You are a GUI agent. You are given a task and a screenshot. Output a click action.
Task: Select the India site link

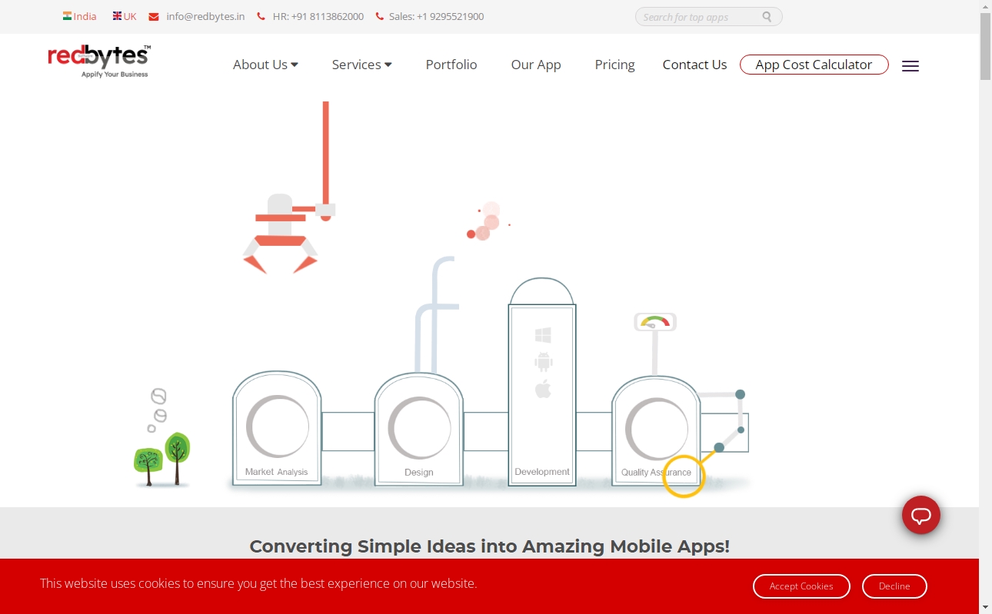click(x=85, y=16)
